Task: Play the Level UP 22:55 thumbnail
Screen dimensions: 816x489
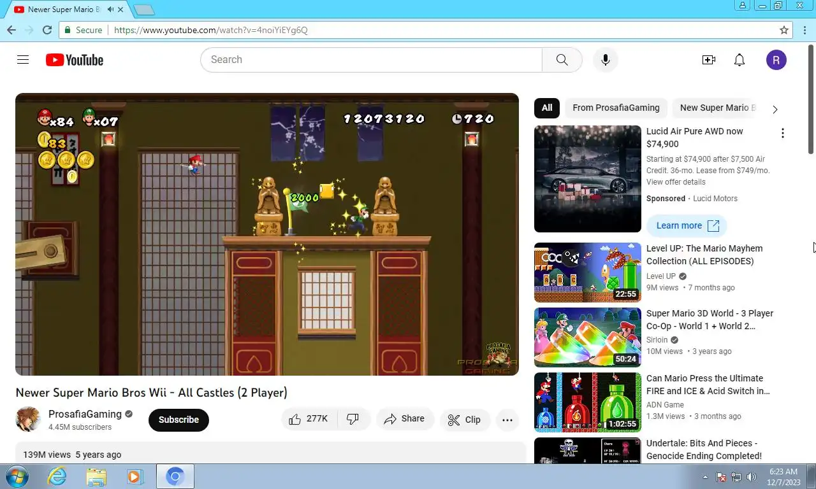Action: (588, 273)
